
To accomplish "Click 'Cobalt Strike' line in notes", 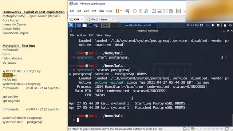I will coord(11,29).
